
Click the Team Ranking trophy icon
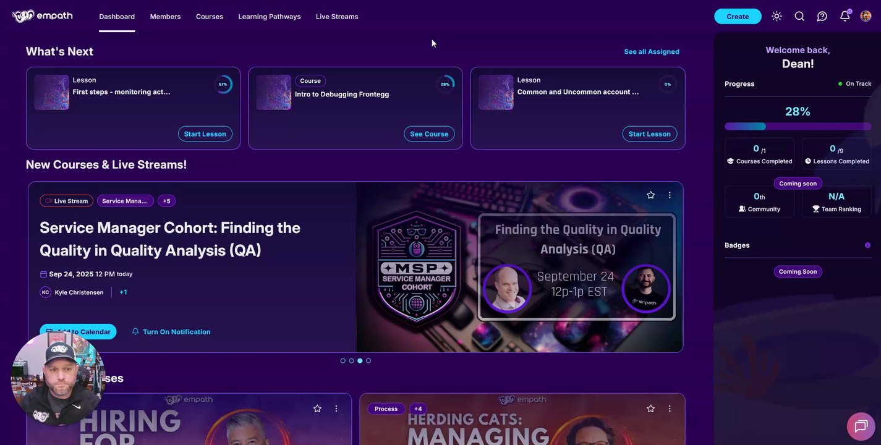point(816,209)
